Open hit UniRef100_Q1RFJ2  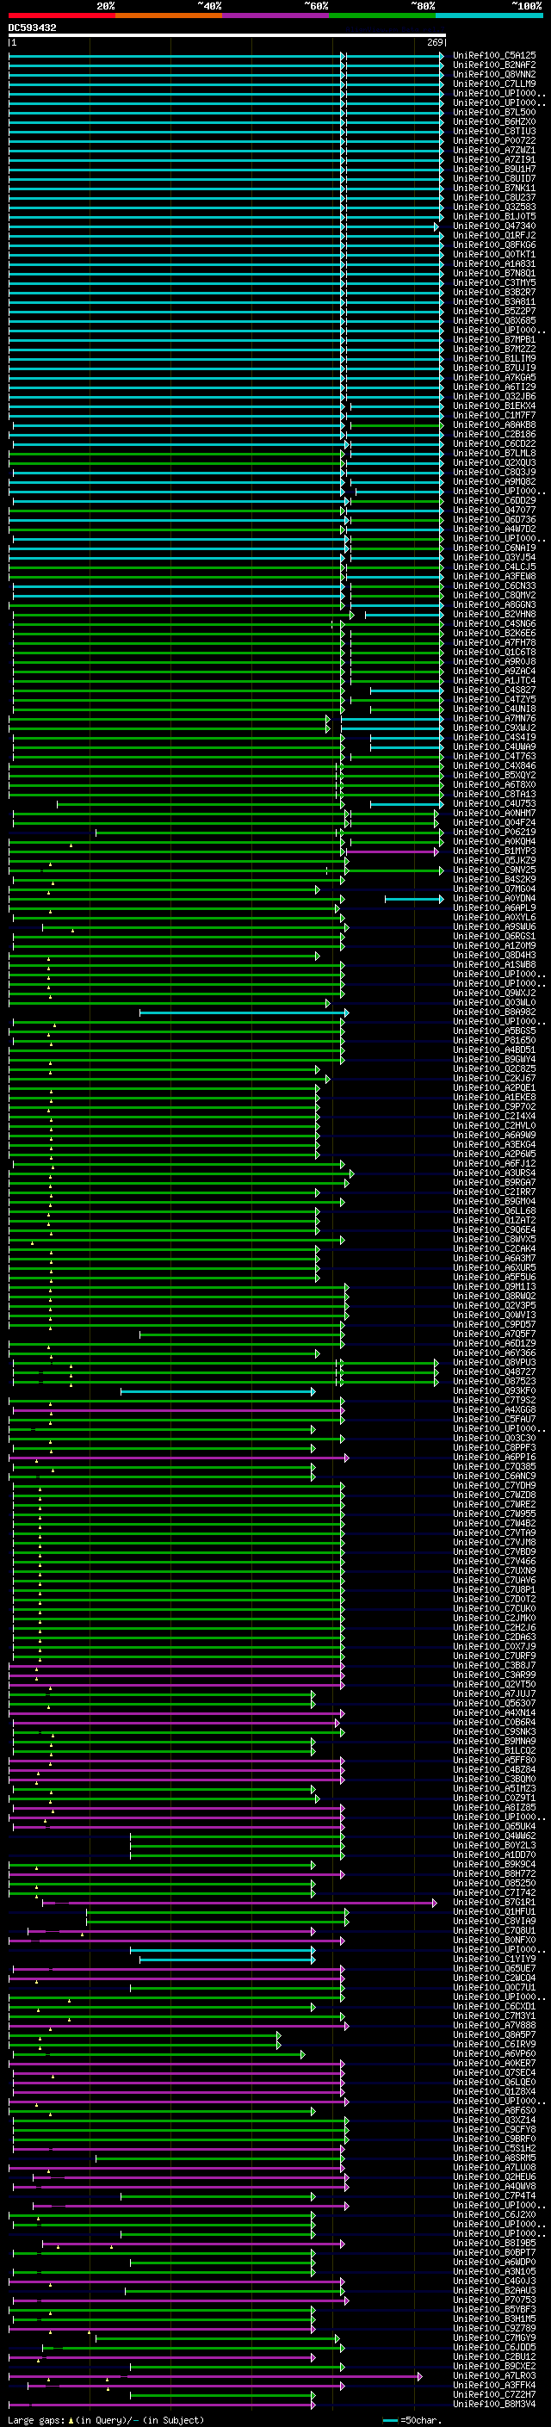pos(494,236)
